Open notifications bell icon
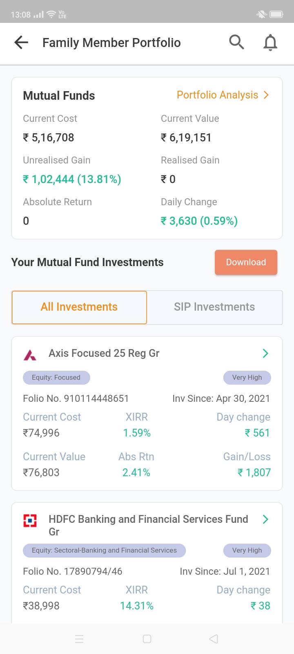294x654 pixels. tap(270, 43)
